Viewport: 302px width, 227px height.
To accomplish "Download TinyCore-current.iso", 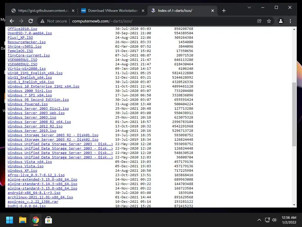I will pyautogui.click(x=29, y=55).
